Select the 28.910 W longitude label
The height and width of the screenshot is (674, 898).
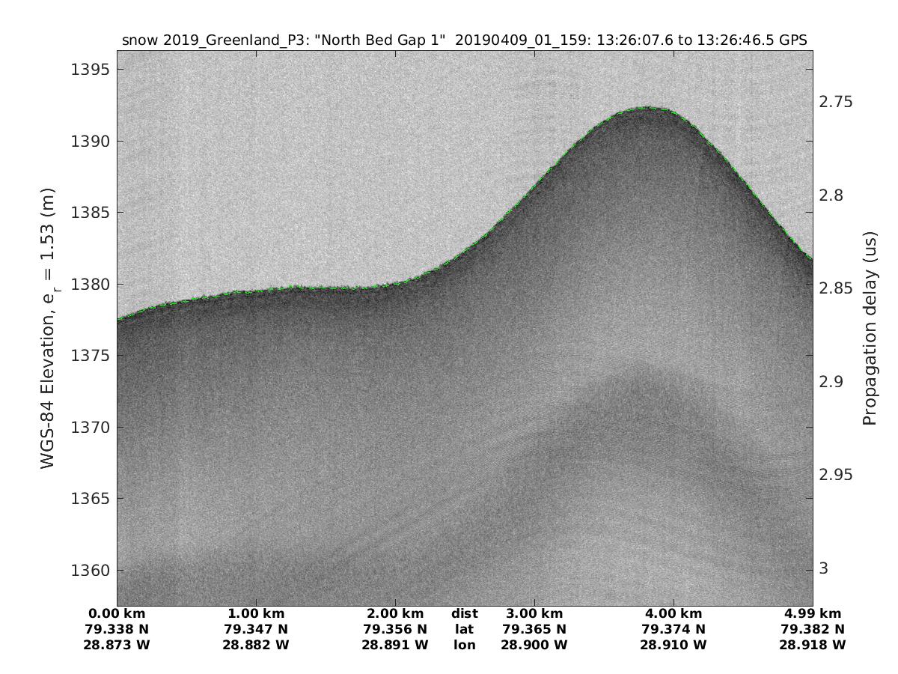673,645
